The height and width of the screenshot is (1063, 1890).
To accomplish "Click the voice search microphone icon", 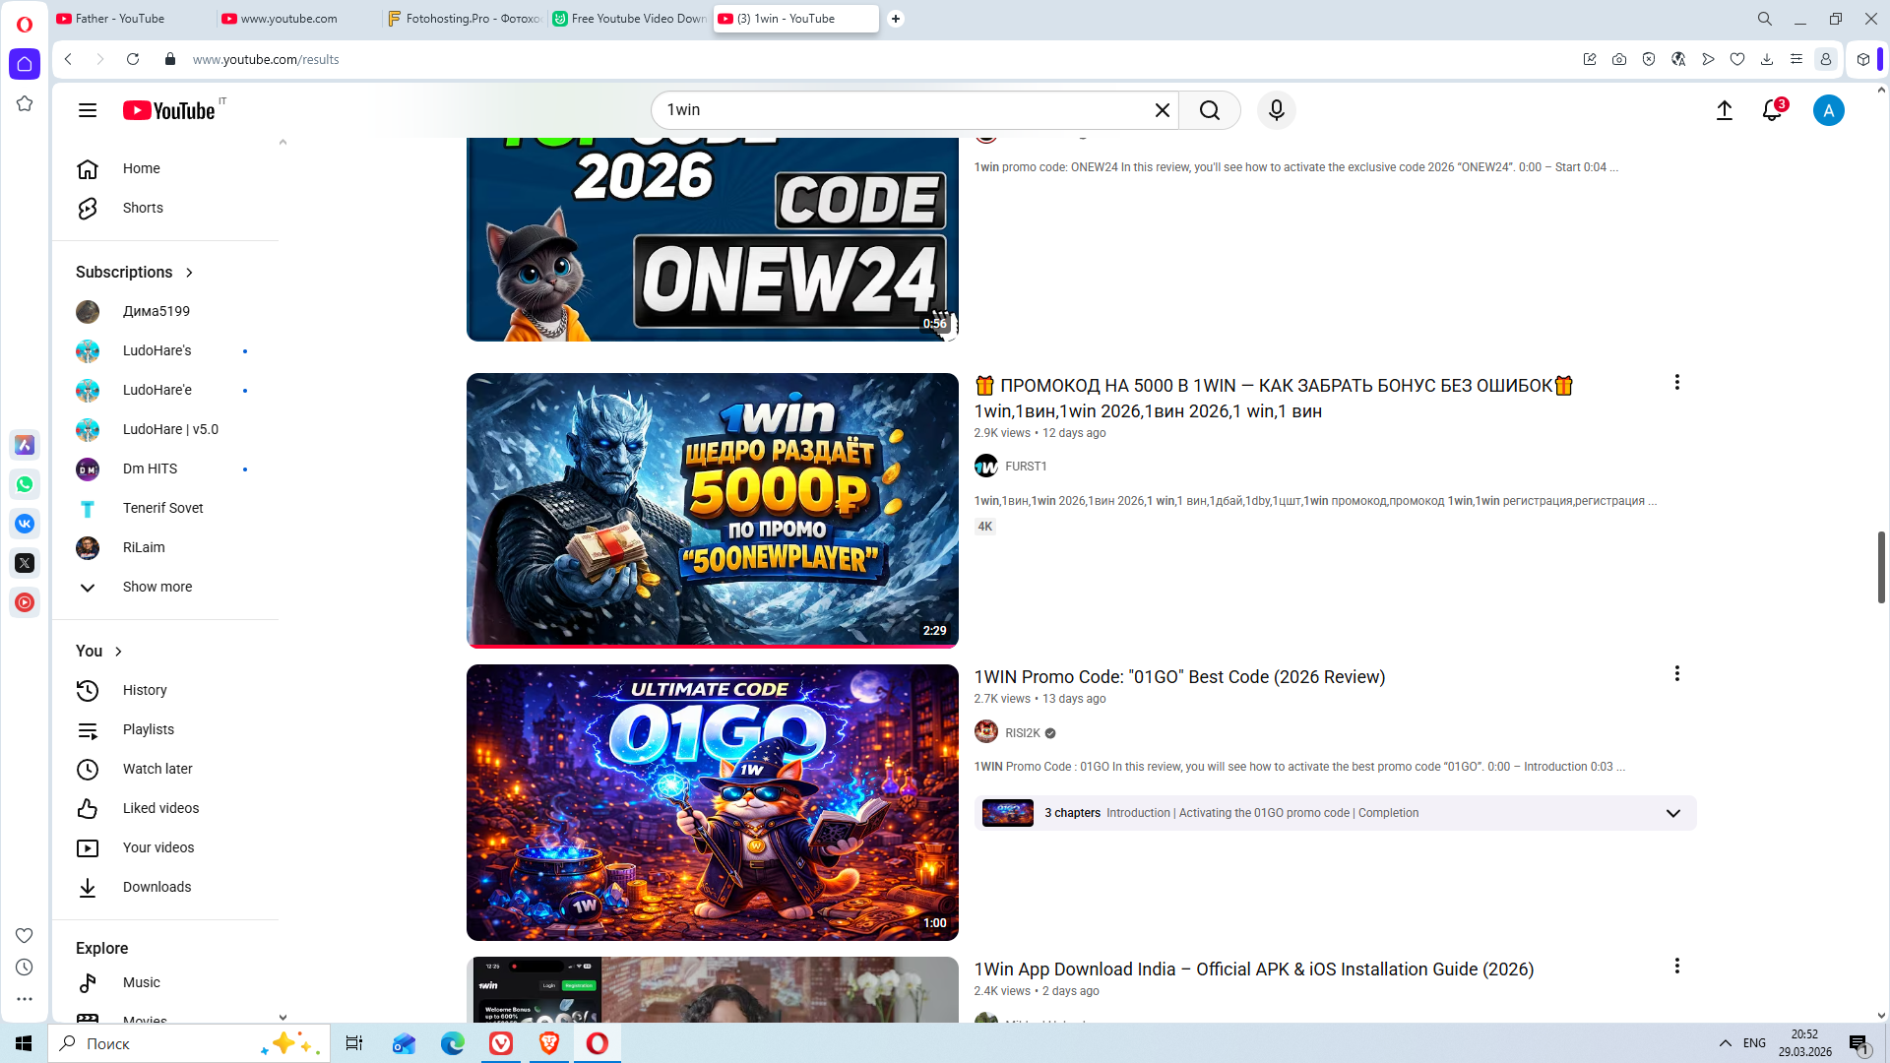I will (x=1276, y=110).
